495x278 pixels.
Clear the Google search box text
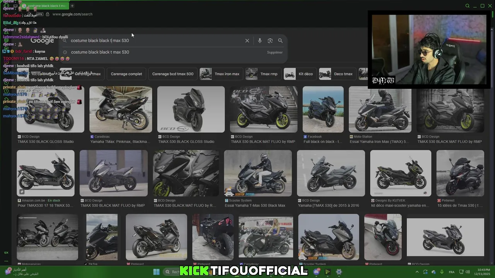[247, 41]
